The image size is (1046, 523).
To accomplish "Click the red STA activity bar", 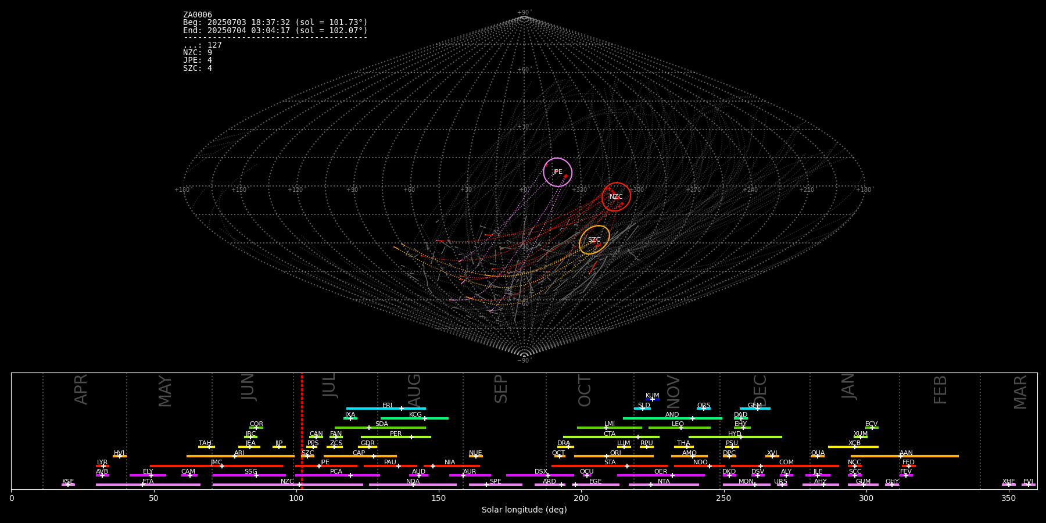I will pyautogui.click(x=610, y=466).
